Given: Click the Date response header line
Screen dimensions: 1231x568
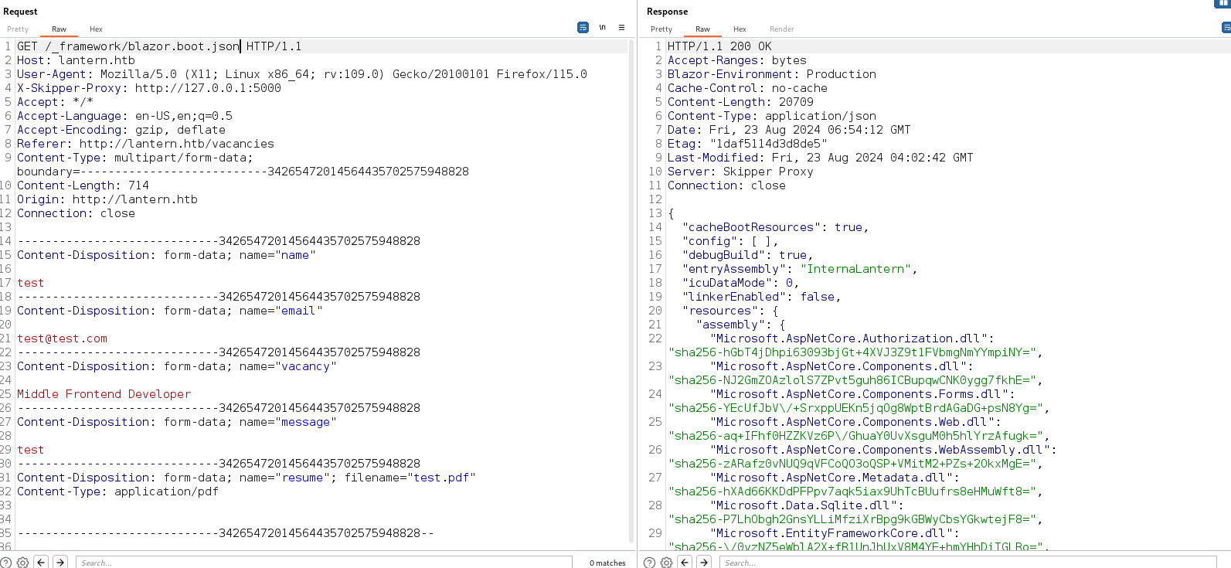Looking at the screenshot, I should click(x=789, y=130).
